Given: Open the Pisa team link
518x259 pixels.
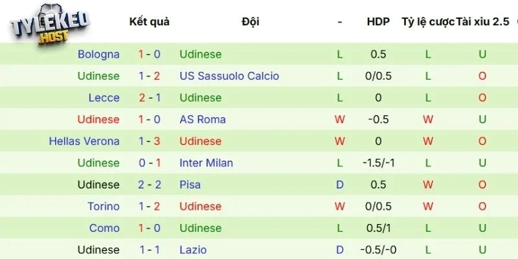Looking at the screenshot, I should (190, 185).
